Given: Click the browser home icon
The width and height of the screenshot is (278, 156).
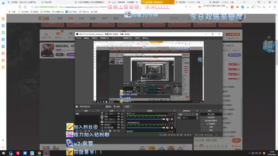Looking at the screenshot, I should [x=25, y=7].
